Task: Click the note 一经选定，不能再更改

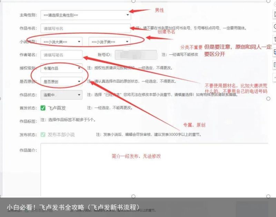Action: pyautogui.click(x=110, y=108)
